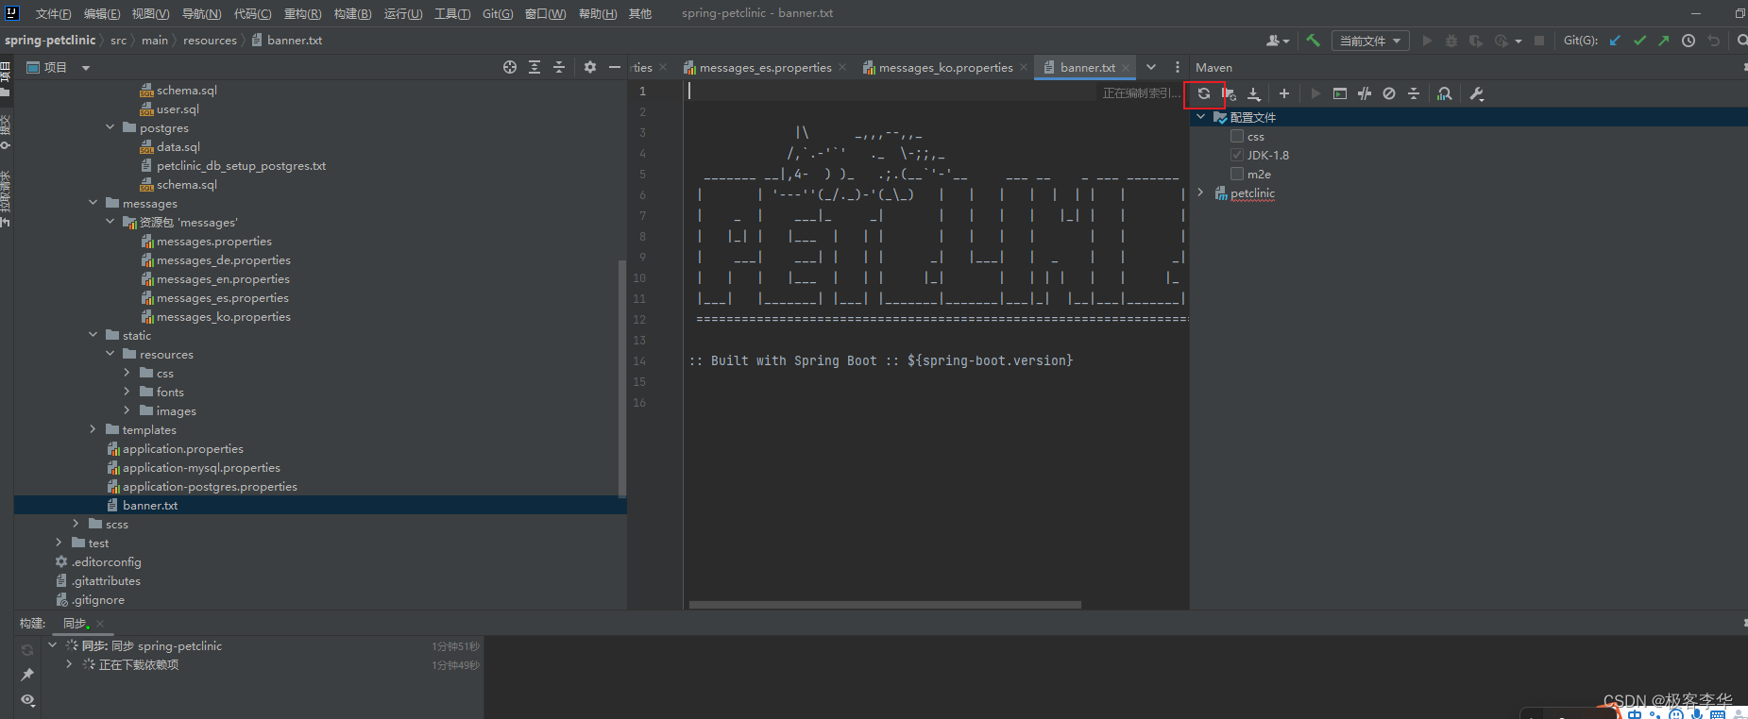Click the editor horizontal scrollbar
The image size is (1748, 719).
point(885,605)
